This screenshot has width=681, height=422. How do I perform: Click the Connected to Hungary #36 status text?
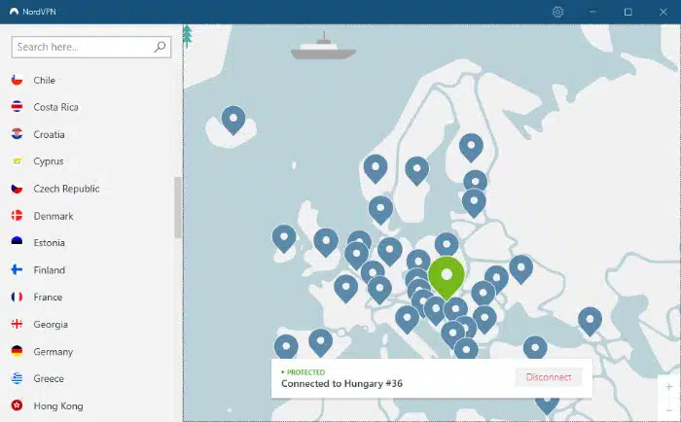click(x=341, y=383)
